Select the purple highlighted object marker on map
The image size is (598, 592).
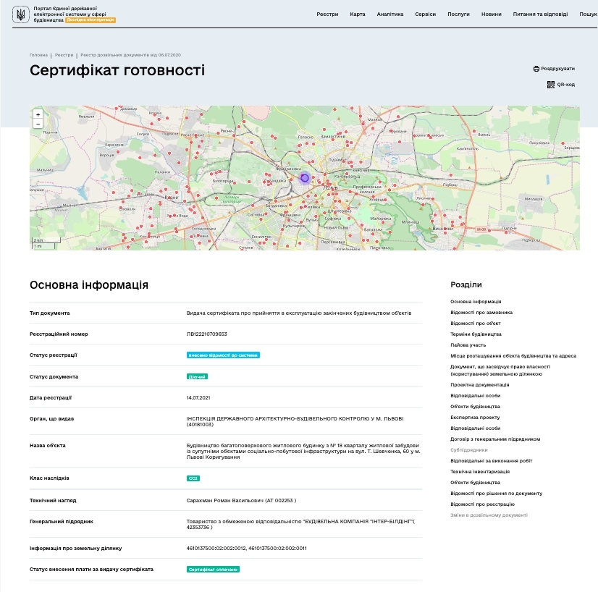(304, 177)
